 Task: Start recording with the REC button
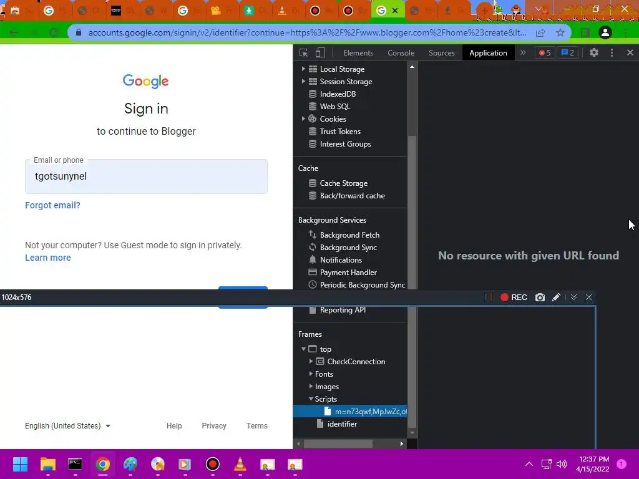point(514,298)
